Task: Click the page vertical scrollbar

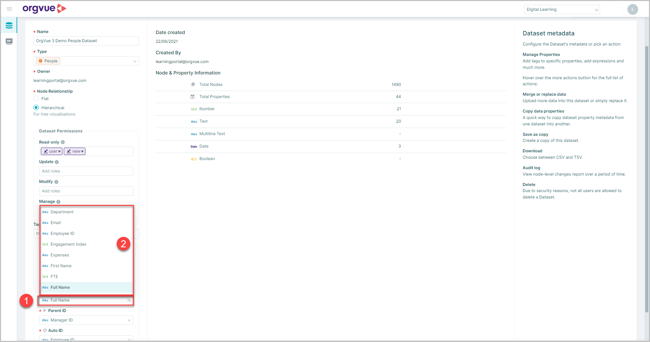Action: point(647,179)
